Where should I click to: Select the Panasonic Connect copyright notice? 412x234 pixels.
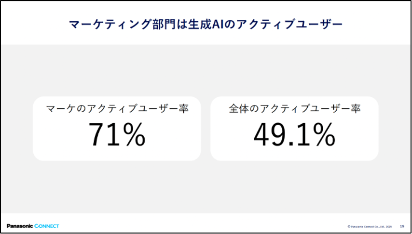370,226
